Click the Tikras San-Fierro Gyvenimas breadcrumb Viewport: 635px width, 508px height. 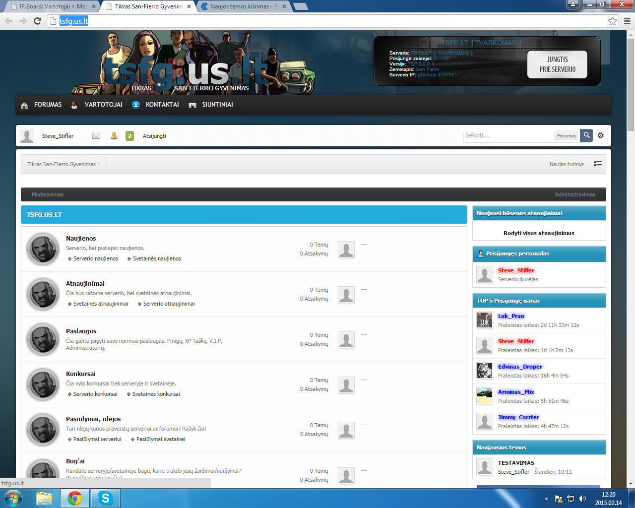pyautogui.click(x=63, y=164)
